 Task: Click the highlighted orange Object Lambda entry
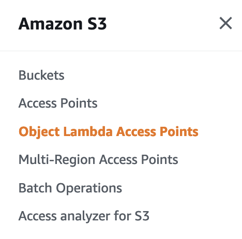(x=109, y=132)
